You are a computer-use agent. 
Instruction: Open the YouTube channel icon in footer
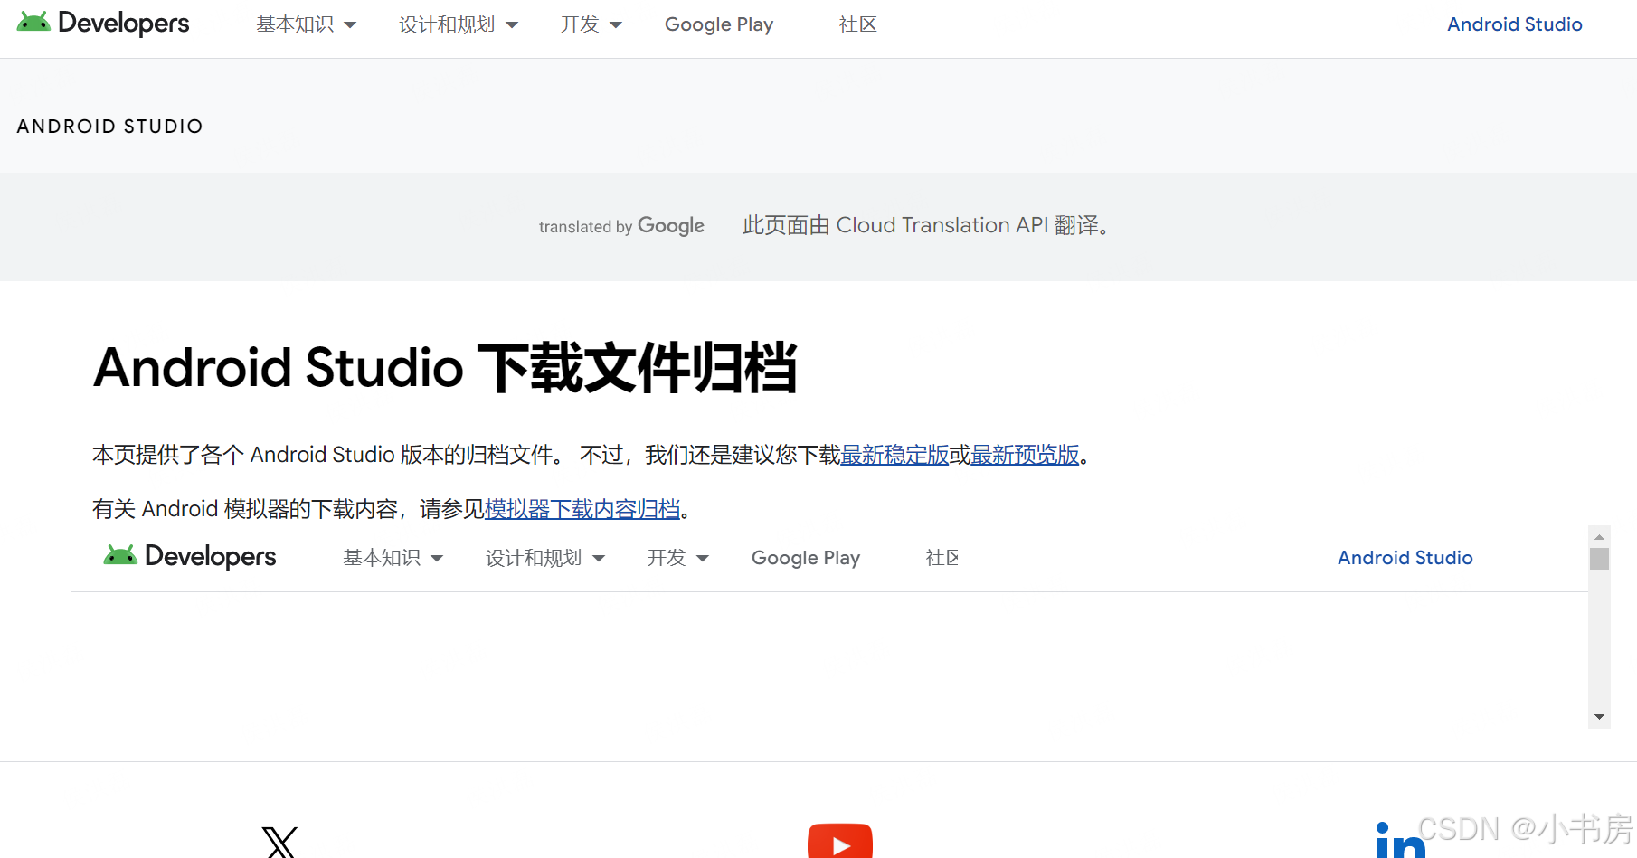839,845
